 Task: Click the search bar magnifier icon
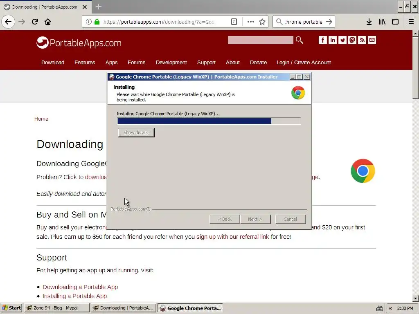pyautogui.click(x=279, y=22)
